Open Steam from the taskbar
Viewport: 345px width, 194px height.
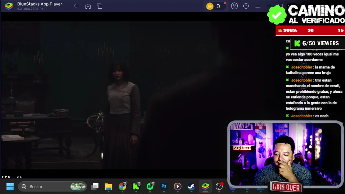pyautogui.click(x=191, y=186)
